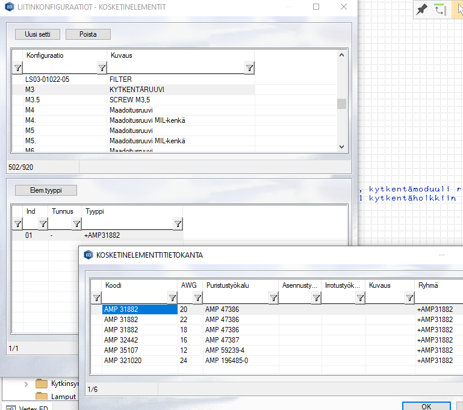Expand the Kytkinsymbolit folder tree node
This screenshot has height=410, width=463.
[26, 384]
